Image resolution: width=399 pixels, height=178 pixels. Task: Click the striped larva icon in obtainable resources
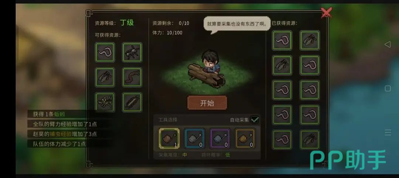click(x=132, y=102)
